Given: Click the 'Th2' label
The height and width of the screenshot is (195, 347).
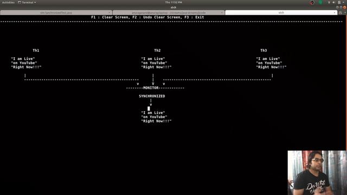Looking at the screenshot, I should pyautogui.click(x=157, y=50).
